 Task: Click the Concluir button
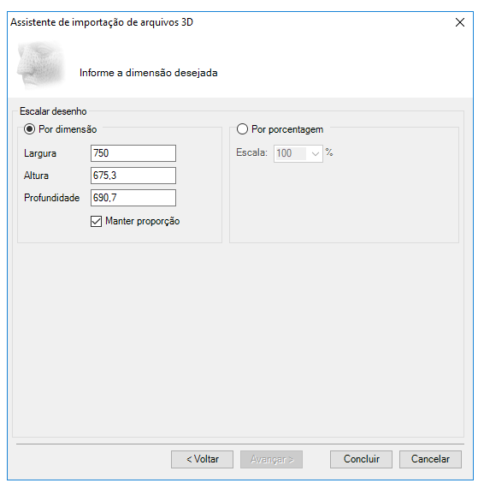tap(361, 459)
